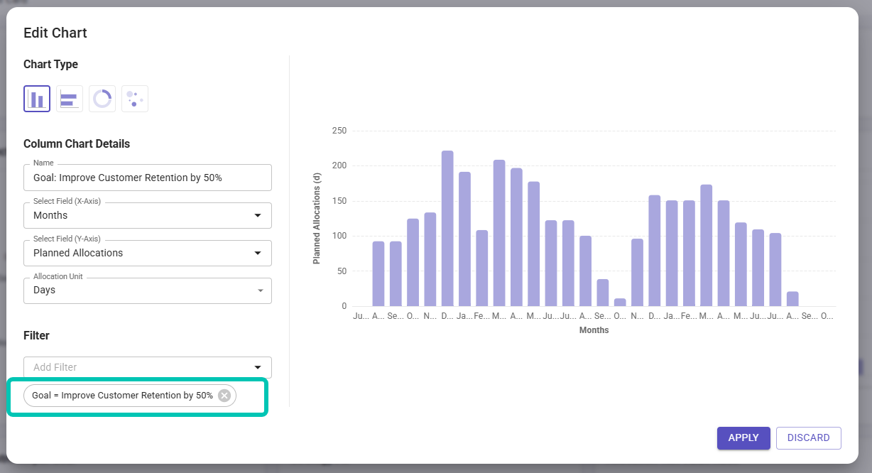
Task: Click the Edit Chart dialog title
Action: (x=55, y=33)
